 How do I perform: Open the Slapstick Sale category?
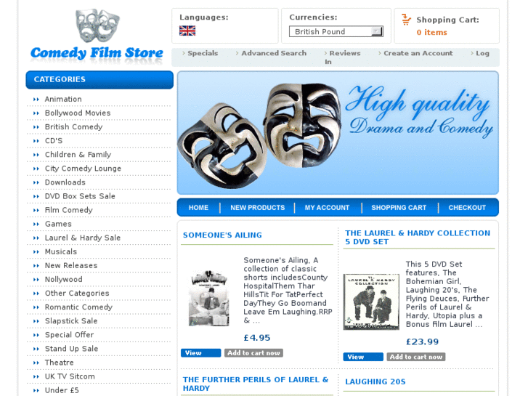coord(71,321)
